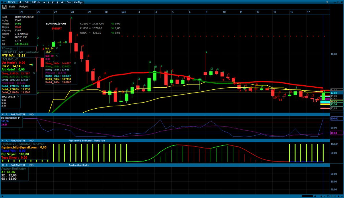Viewport: 344px width, 198px height.
Task: Click the plus button in top toolbar
Action: pyautogui.click(x=44, y=2)
